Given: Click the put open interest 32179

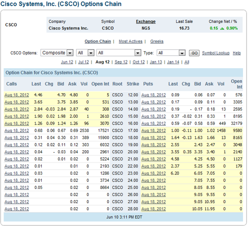Looking at the screenshot, I should click(237, 123).
